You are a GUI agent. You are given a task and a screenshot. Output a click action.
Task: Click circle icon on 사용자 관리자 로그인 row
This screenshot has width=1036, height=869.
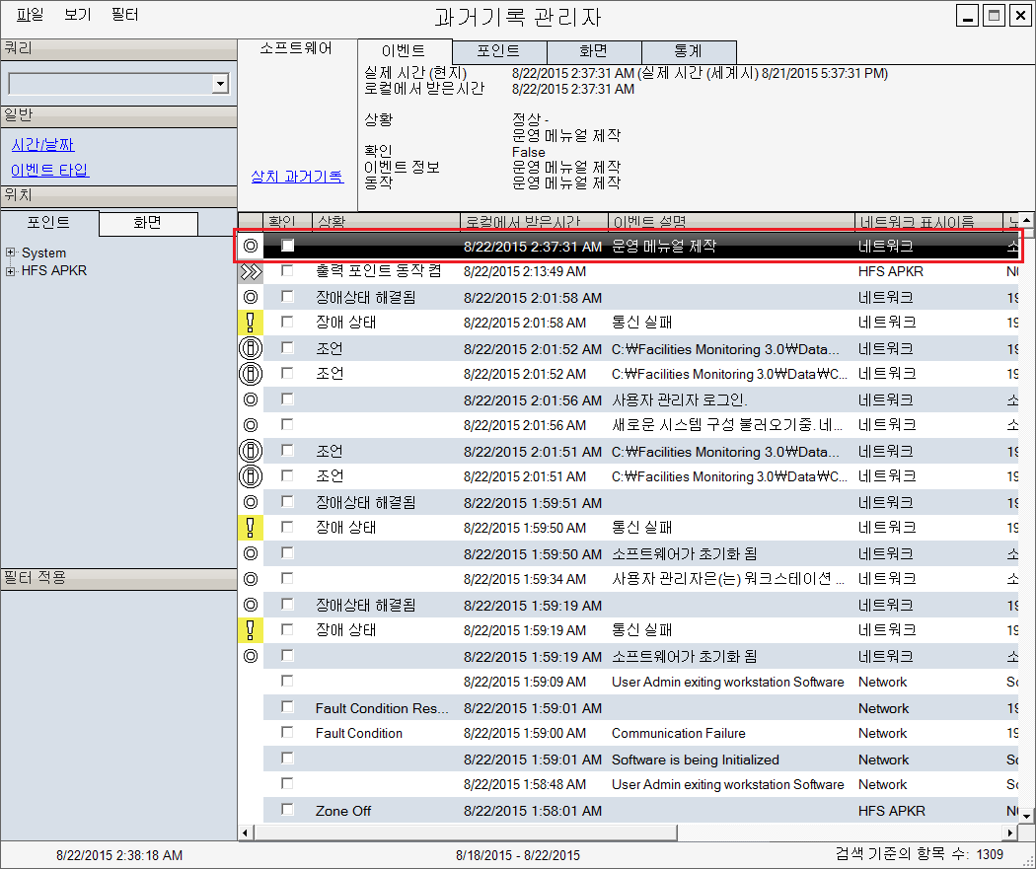coord(251,399)
